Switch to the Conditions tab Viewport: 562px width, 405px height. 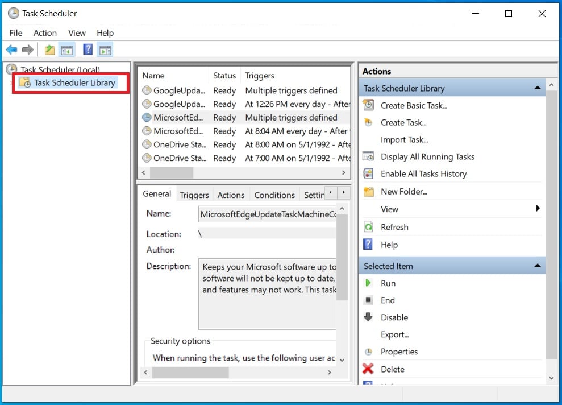(274, 195)
